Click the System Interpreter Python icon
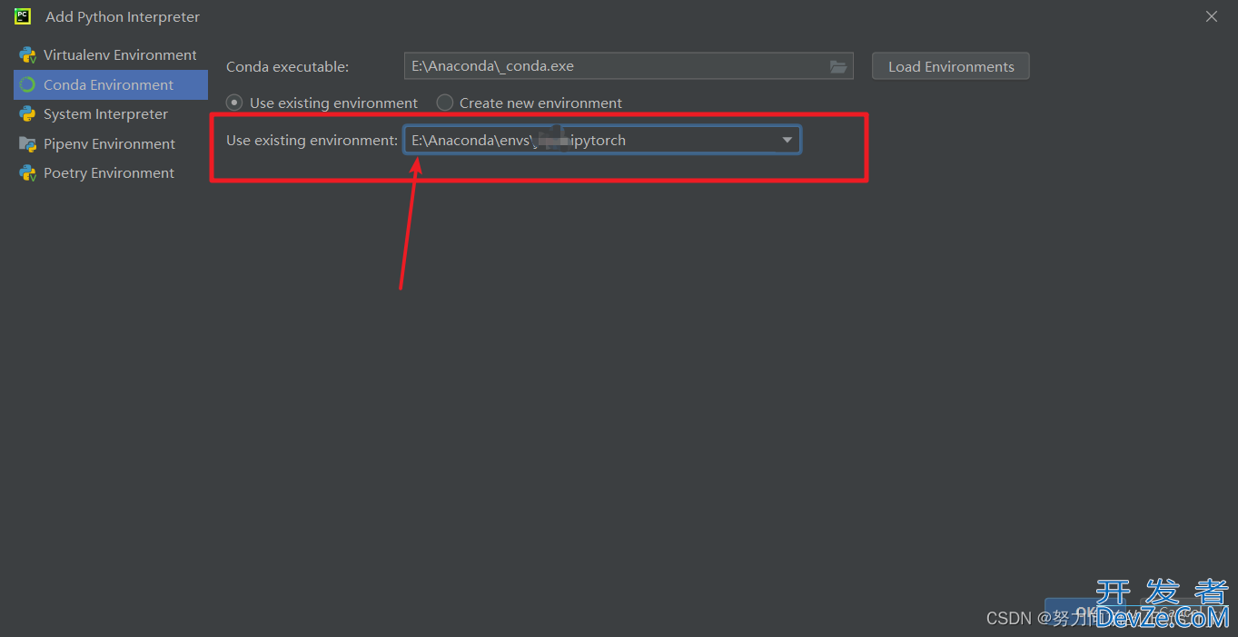The width and height of the screenshot is (1238, 637). pyautogui.click(x=27, y=114)
